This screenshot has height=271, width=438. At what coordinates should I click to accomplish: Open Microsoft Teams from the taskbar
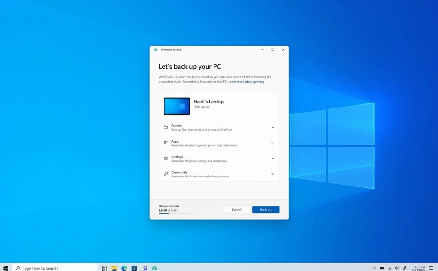coord(144,268)
